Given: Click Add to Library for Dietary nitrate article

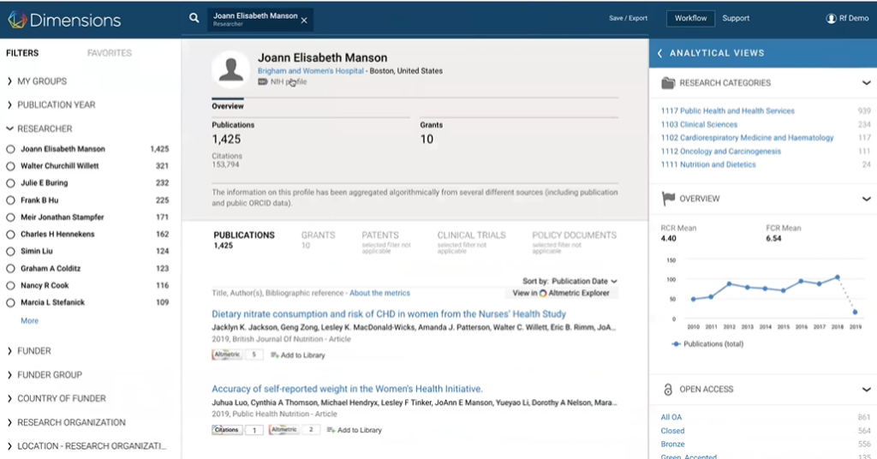Looking at the screenshot, I should 297,355.
